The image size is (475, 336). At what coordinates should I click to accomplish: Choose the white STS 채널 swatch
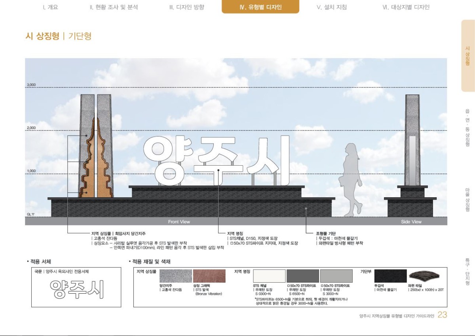[269, 276]
